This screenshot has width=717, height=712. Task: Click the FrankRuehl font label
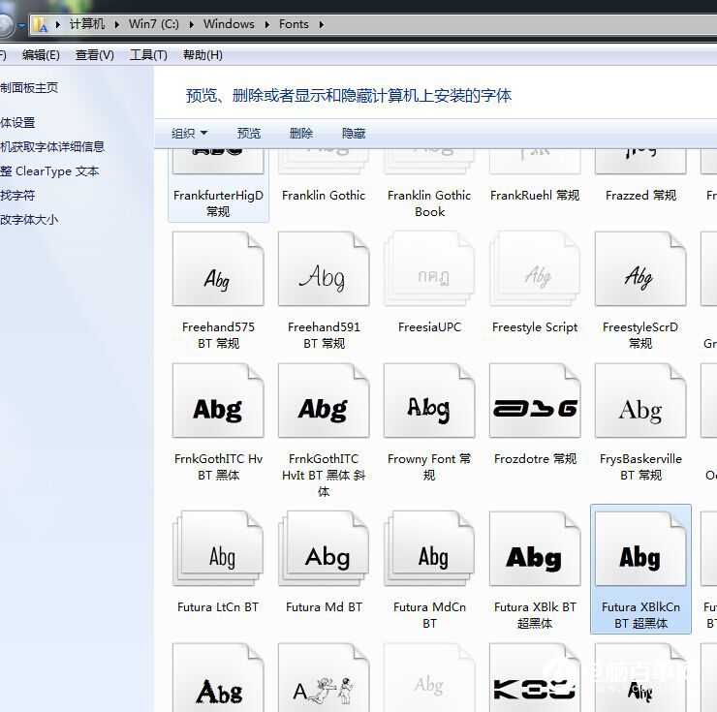(x=535, y=196)
